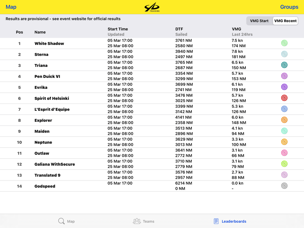
Task: Select the Maiden team name
Action: (x=42, y=131)
